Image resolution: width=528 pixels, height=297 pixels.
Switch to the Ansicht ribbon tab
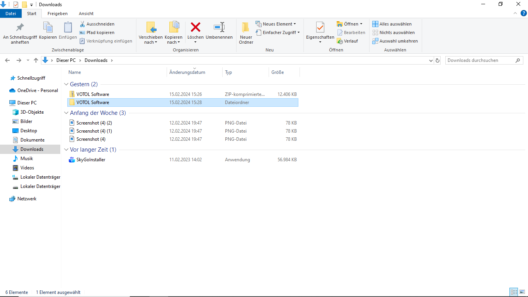86,14
